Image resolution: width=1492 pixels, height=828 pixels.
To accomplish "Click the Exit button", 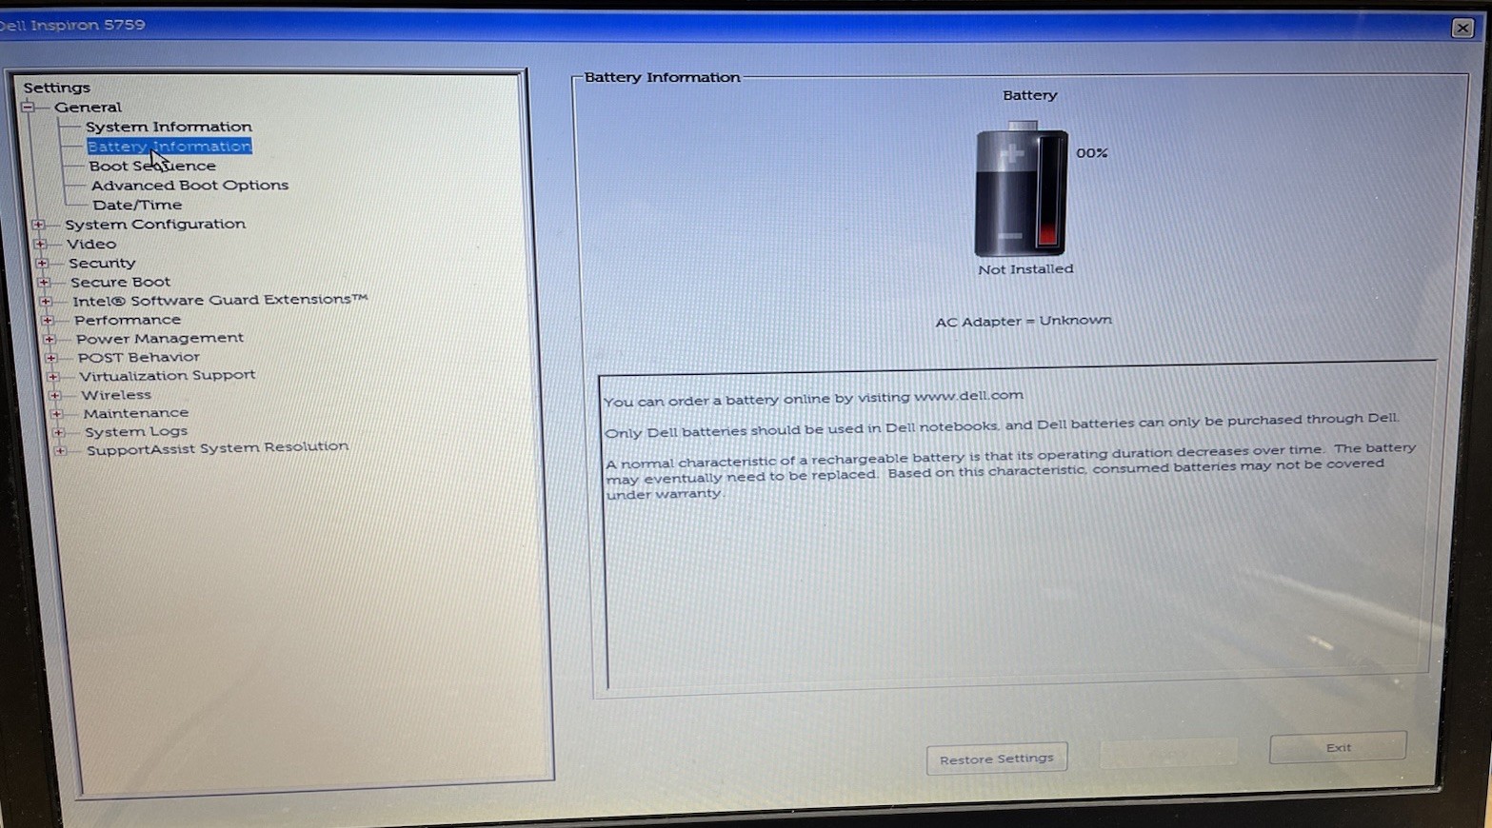I will point(1338,747).
